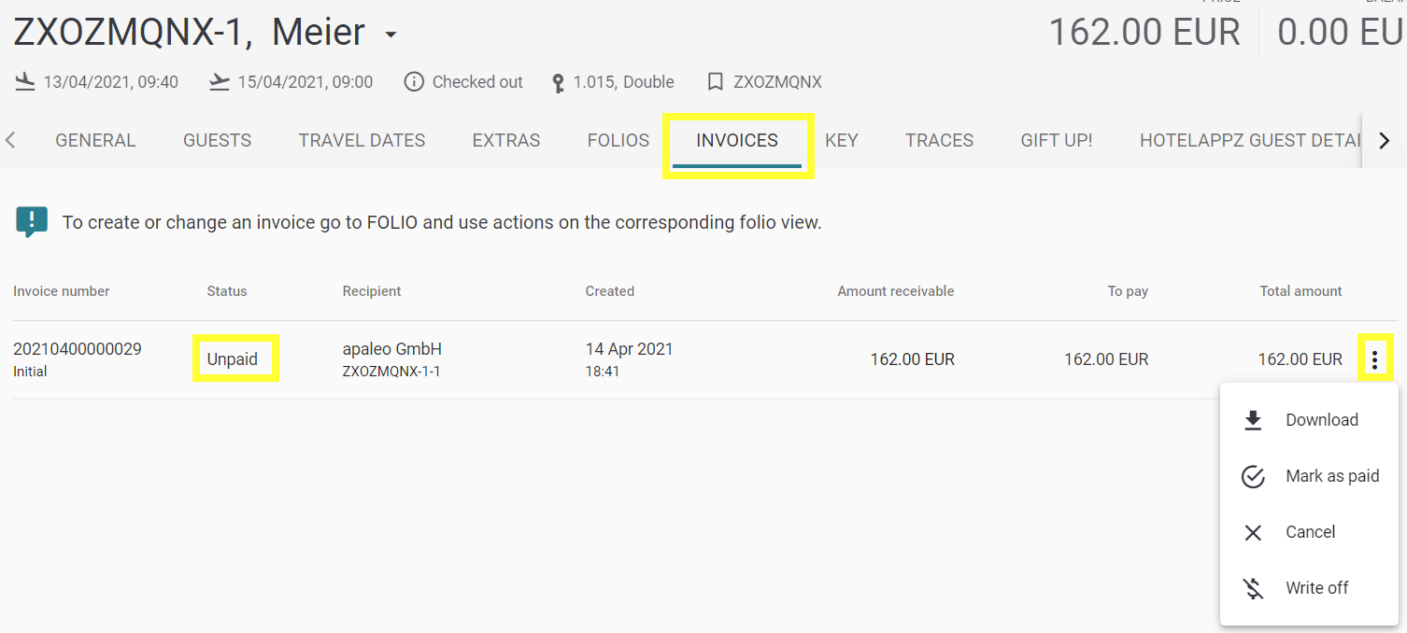The height and width of the screenshot is (633, 1407).
Task: Open the three-dot actions menu for the invoice
Action: point(1376,359)
